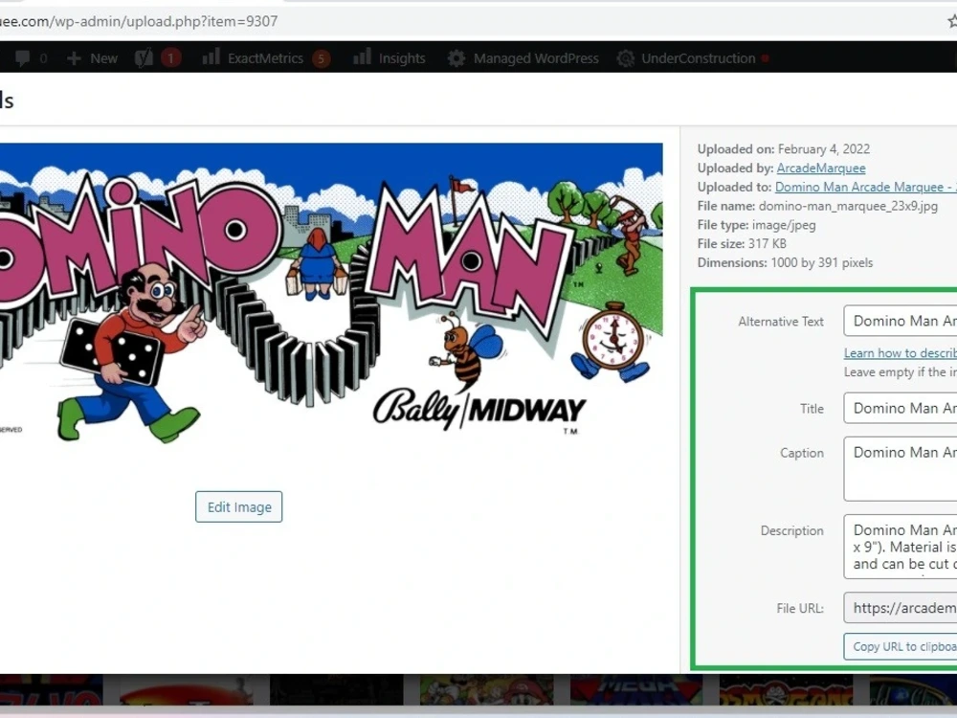Open the Insights menu item
Screen dimensions: 957x718
pyautogui.click(x=402, y=58)
